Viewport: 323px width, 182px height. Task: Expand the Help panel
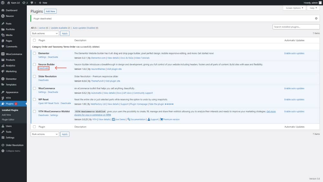[313, 8]
